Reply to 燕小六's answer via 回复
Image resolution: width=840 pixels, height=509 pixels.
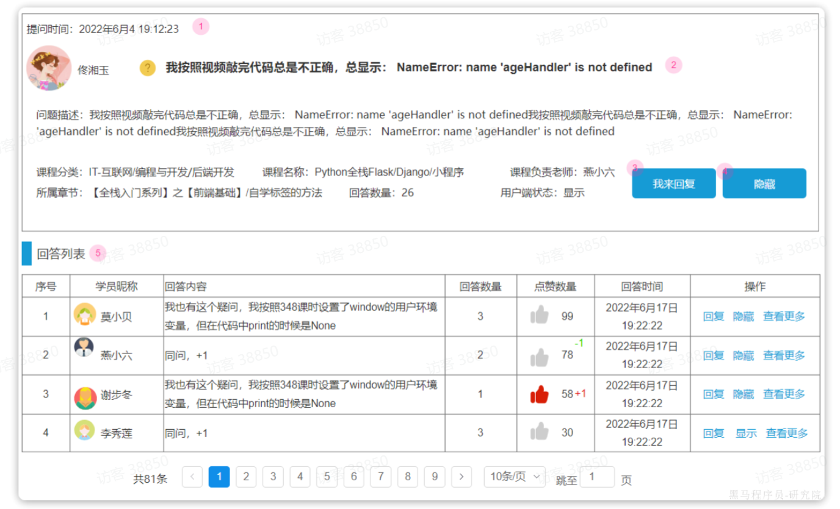714,355
